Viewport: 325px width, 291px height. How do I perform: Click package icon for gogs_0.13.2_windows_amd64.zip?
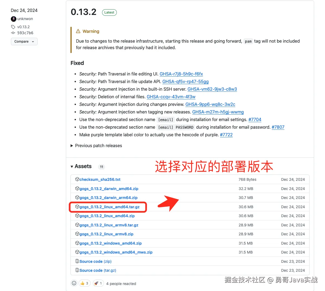(x=77, y=243)
